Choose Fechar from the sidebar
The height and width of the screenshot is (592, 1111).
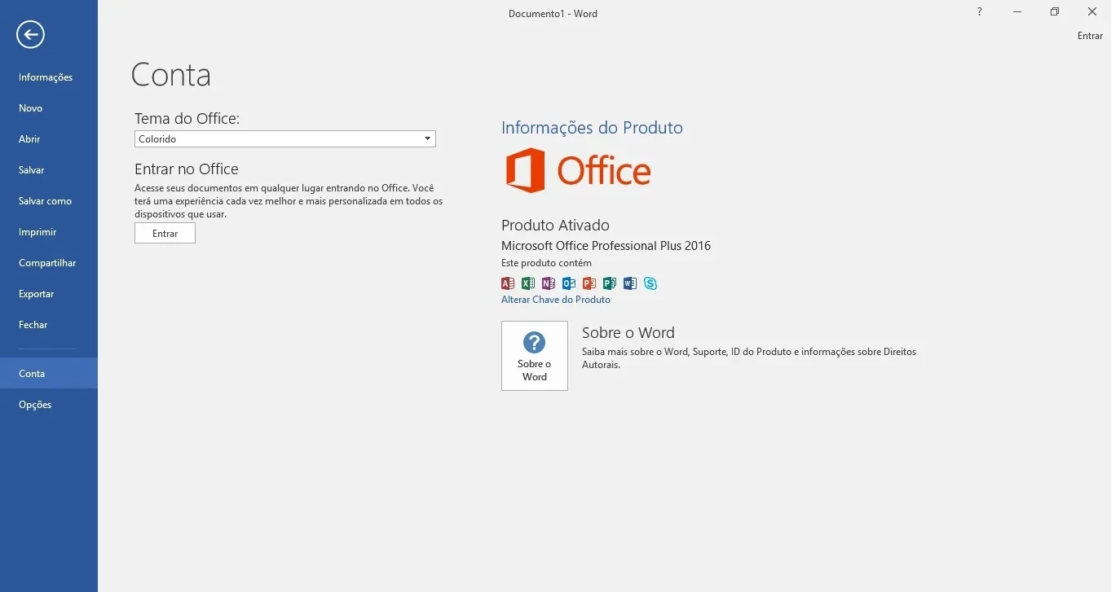pyautogui.click(x=49, y=325)
